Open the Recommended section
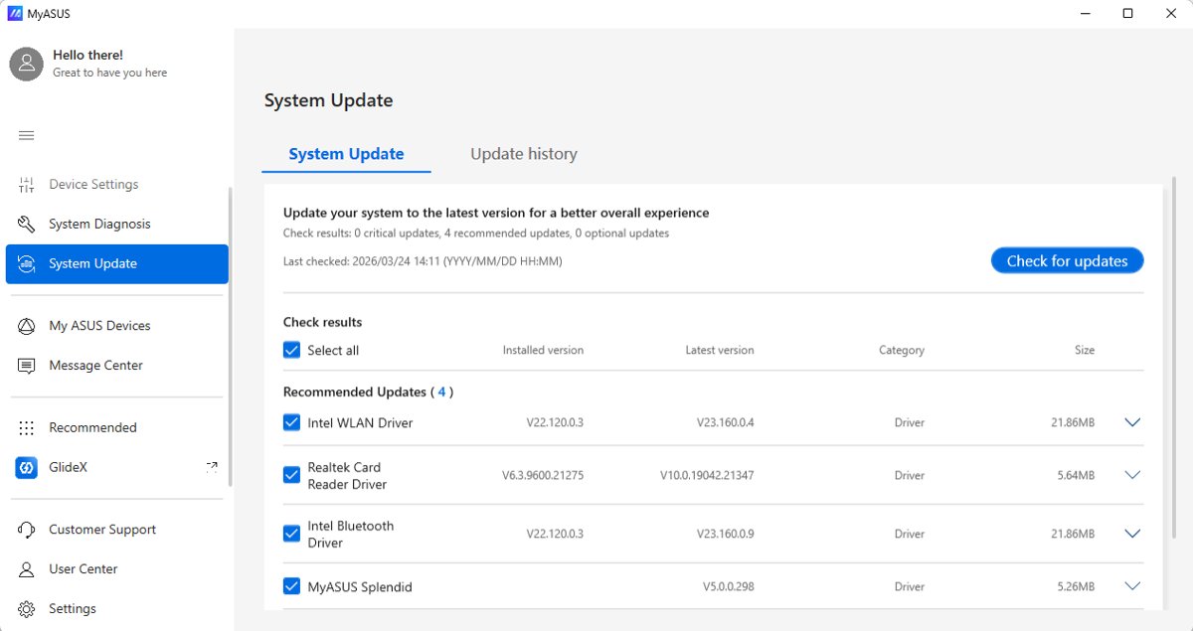The height and width of the screenshot is (631, 1193). [117, 428]
